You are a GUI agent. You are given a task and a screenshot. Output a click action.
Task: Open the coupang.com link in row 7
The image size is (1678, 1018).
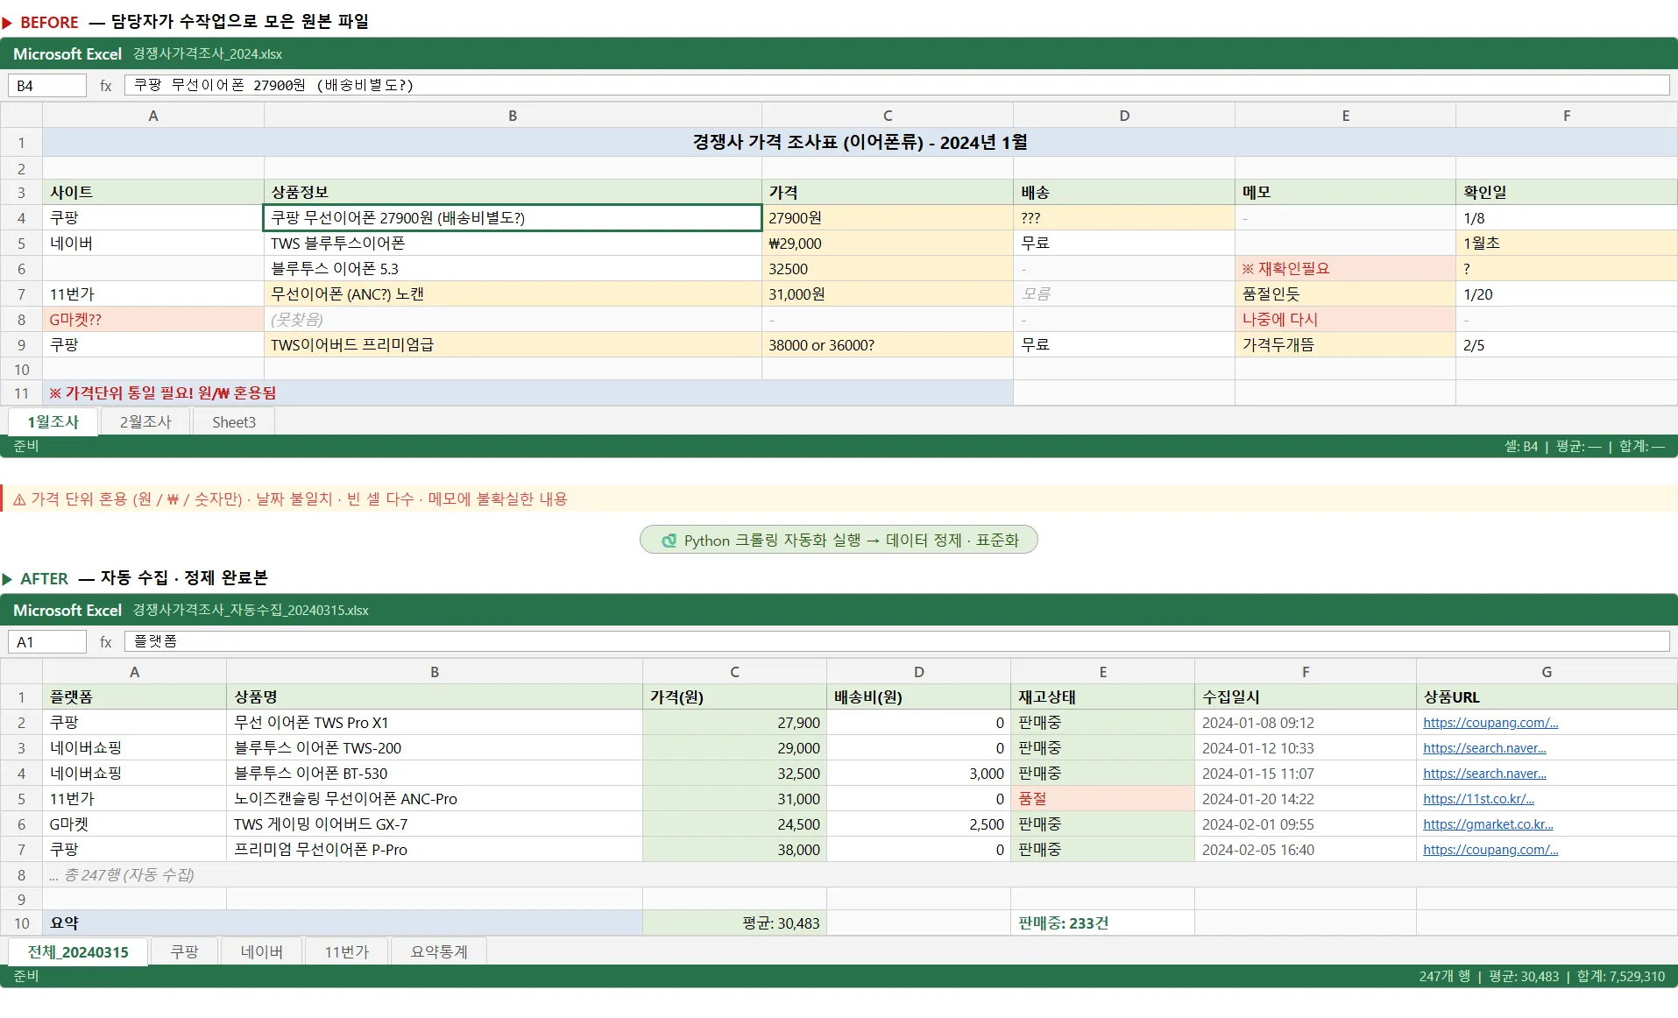coord(1490,850)
